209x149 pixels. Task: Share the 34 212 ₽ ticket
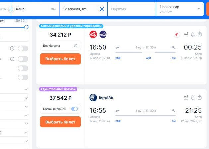[199, 34]
